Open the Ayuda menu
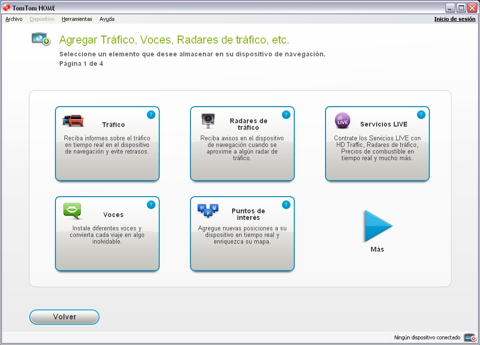This screenshot has height=345, width=480. [107, 19]
